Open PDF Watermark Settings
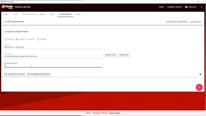Image resolution: width=206 pixels, height=116 pixels. (39, 74)
